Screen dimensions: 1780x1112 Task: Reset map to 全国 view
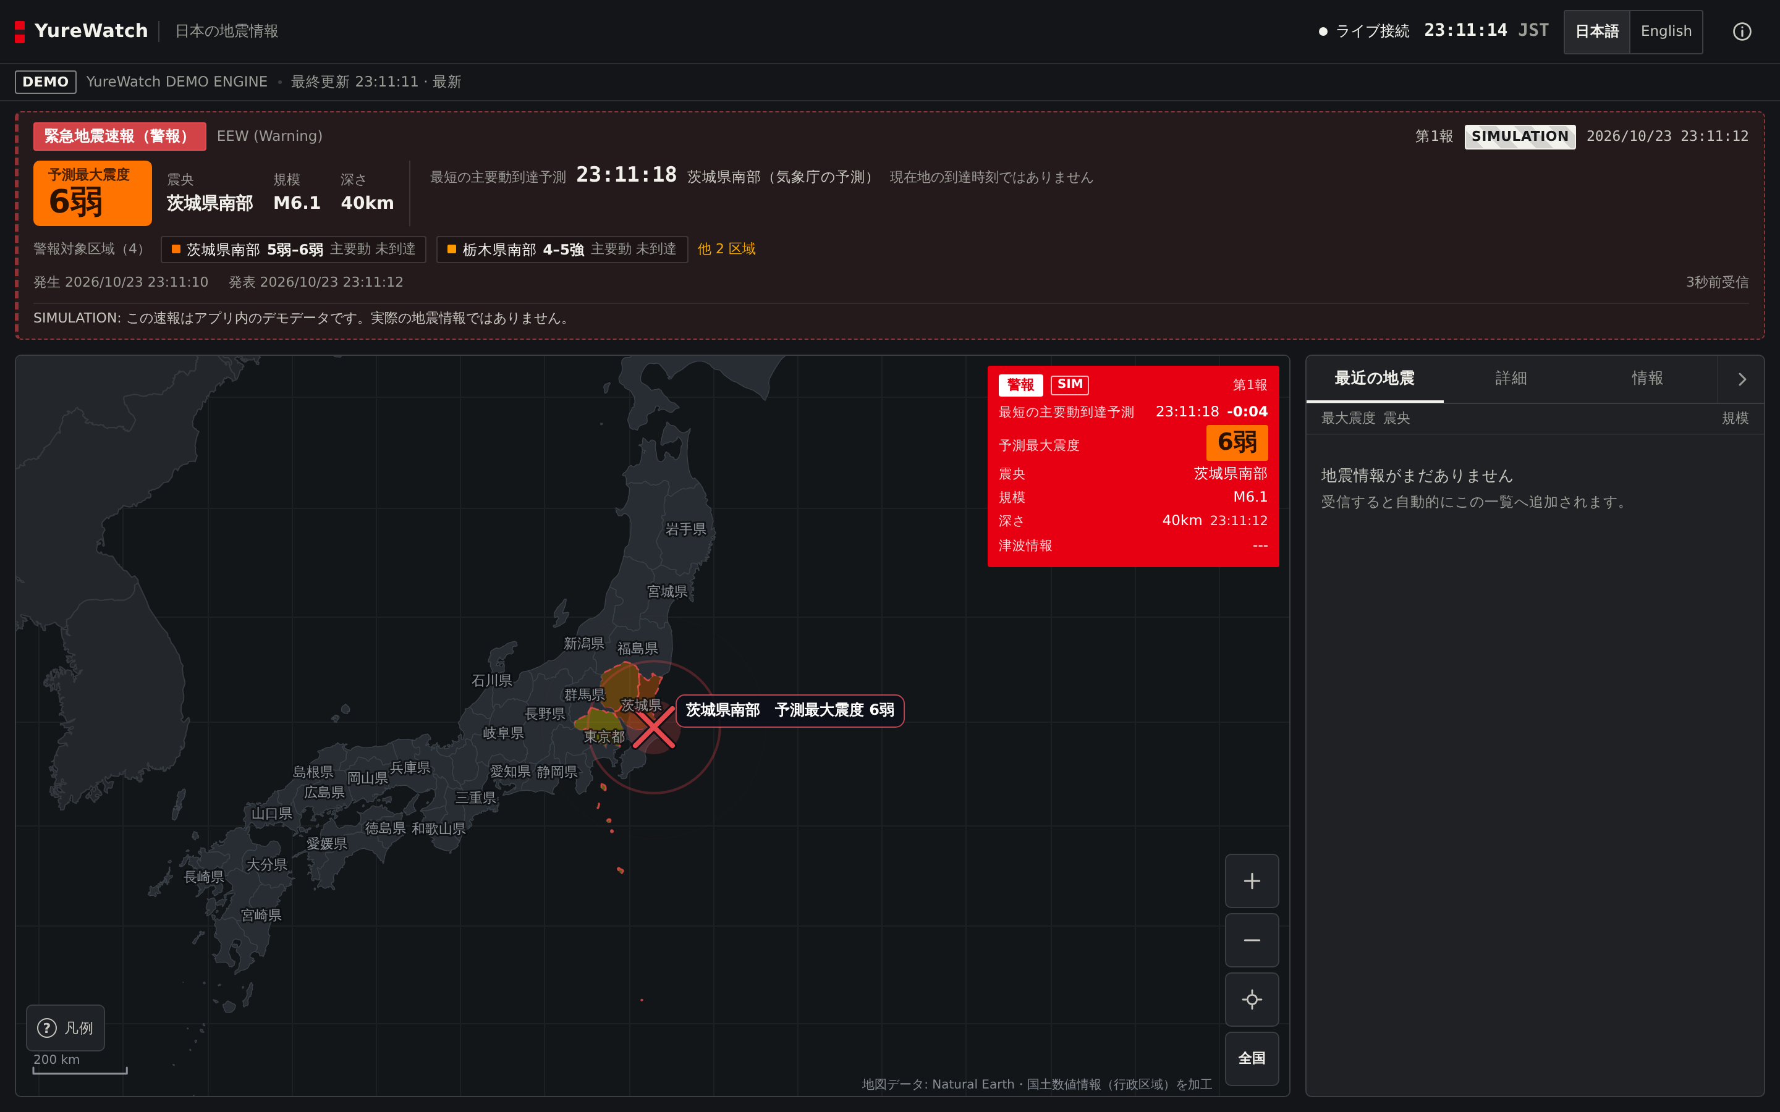click(x=1251, y=1058)
